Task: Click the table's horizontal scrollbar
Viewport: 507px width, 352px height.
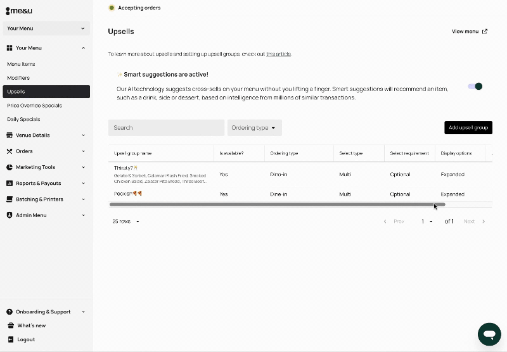Action: [x=278, y=204]
